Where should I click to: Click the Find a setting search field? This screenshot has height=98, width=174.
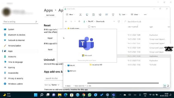20,22
